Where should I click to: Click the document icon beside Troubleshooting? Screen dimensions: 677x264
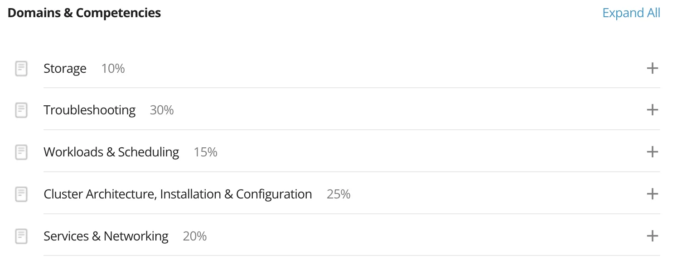[21, 110]
